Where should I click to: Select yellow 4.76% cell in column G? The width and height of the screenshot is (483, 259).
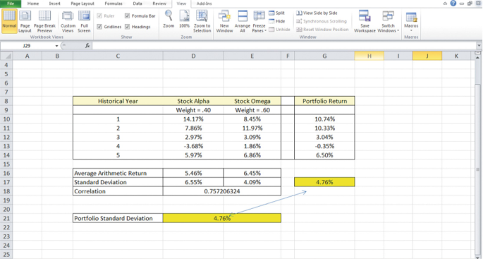(324, 182)
